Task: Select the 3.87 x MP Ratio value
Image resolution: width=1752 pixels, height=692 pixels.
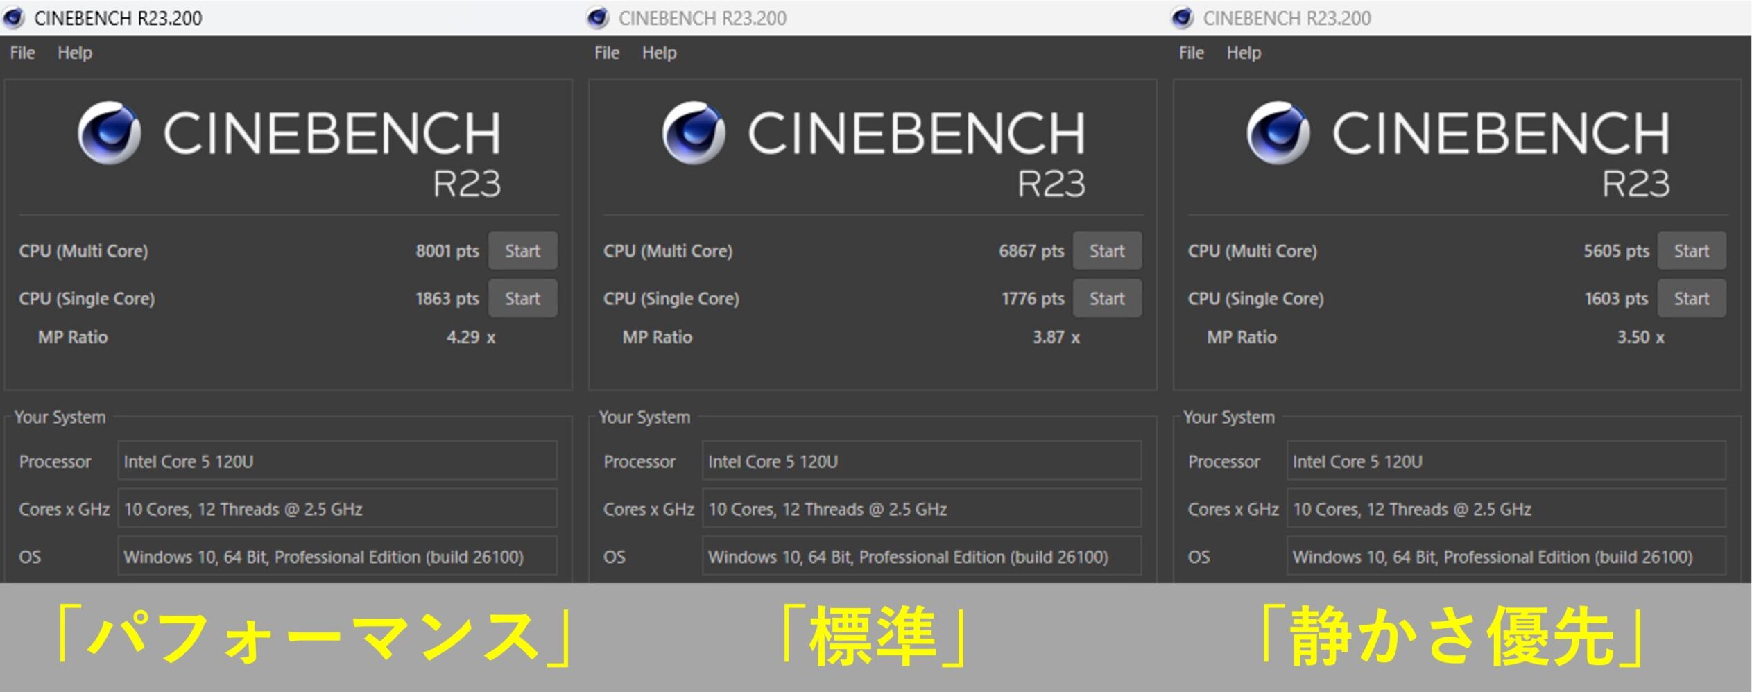Action: pos(1056,337)
